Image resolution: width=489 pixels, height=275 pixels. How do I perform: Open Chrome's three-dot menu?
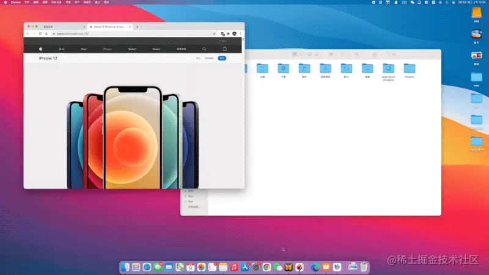tap(240, 34)
